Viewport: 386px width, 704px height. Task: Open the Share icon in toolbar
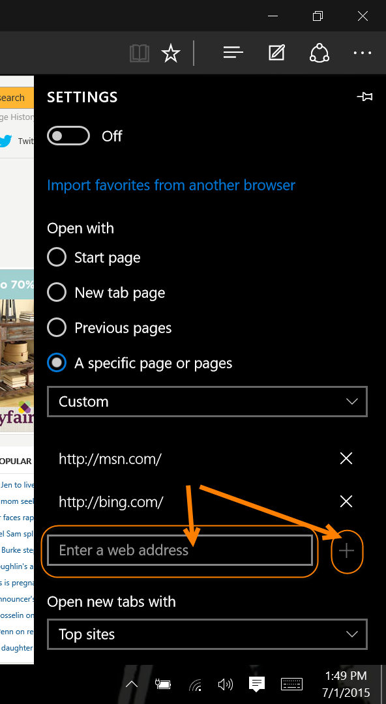click(319, 53)
